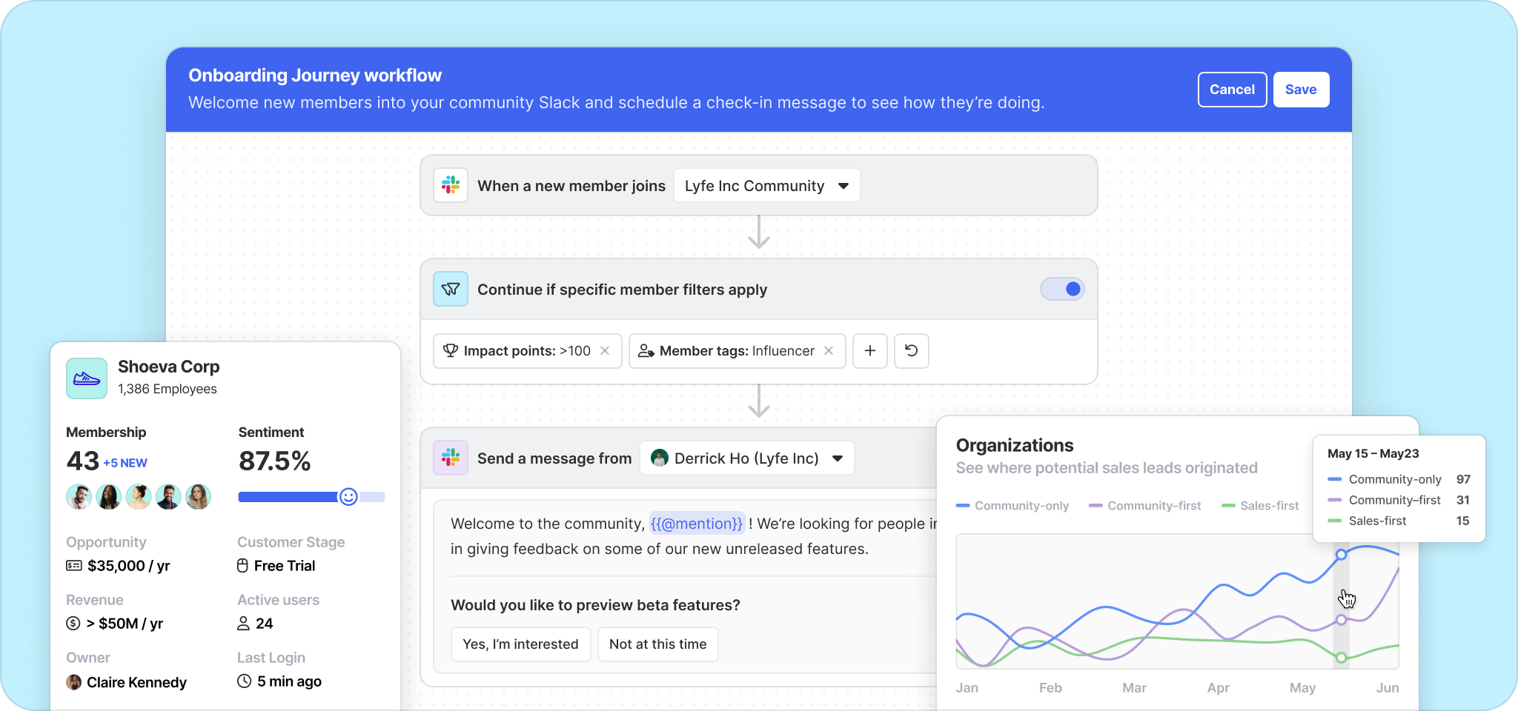The width and height of the screenshot is (1518, 711).
Task: Click the Sales-first 15 row in tooltip
Action: 1399,521
